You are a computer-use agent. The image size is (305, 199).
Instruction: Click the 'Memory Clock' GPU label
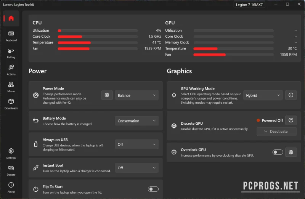tap(177, 42)
